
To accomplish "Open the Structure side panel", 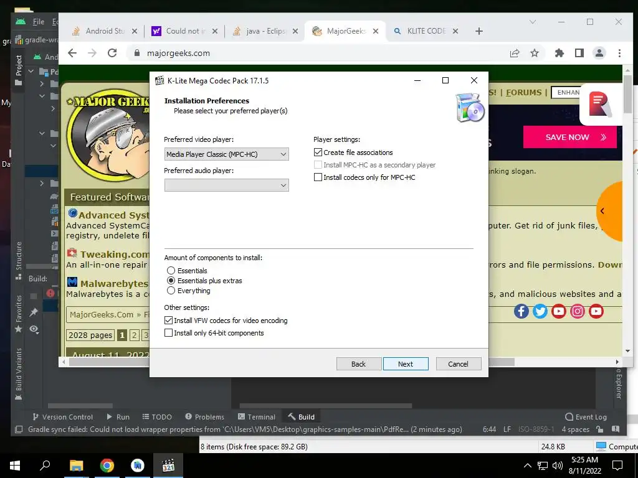I will [18, 261].
